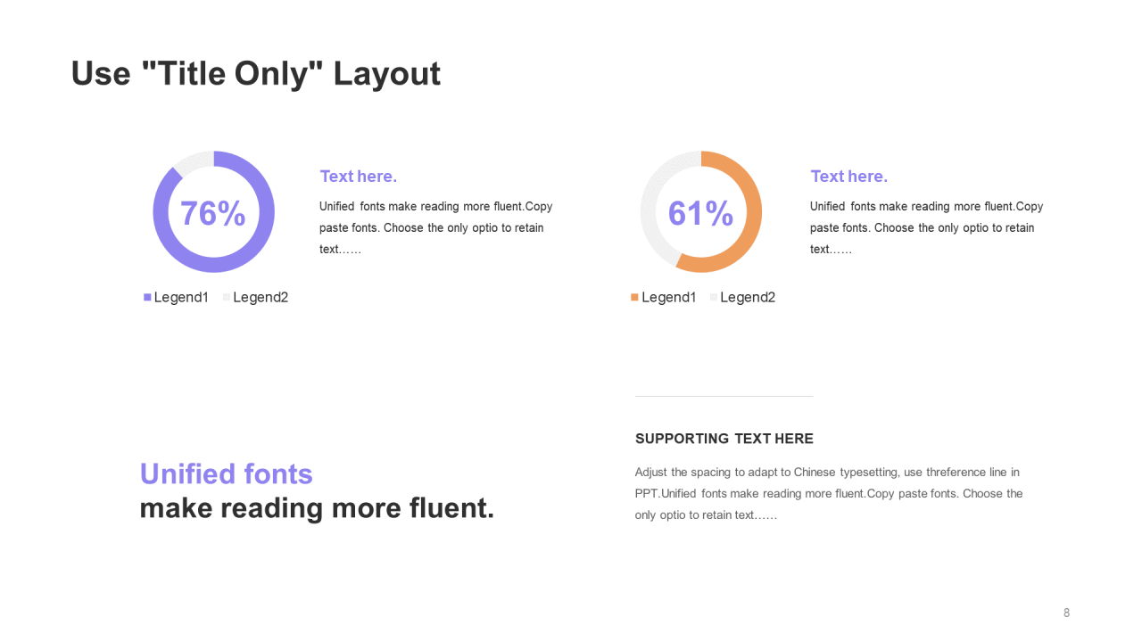Select the paragraph beside the 61% chart

[926, 227]
